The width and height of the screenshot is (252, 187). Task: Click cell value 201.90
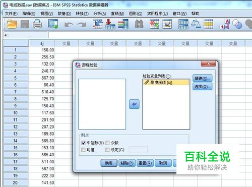(42, 120)
